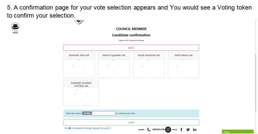Open the Twitter bird icon
The image size is (258, 134).
click(x=188, y=130)
